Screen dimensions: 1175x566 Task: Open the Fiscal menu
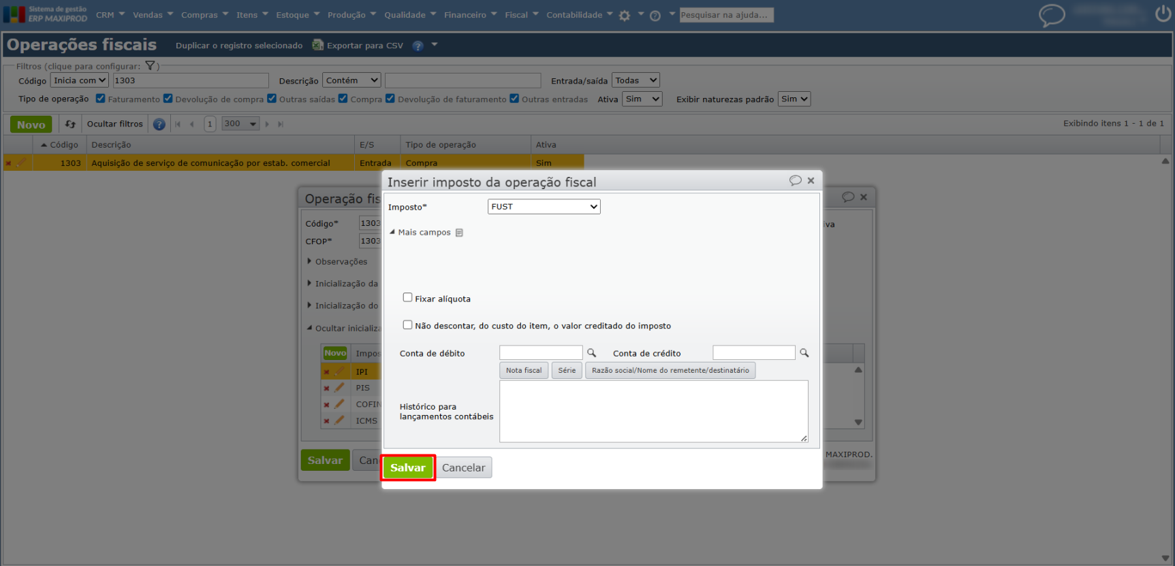click(x=522, y=15)
